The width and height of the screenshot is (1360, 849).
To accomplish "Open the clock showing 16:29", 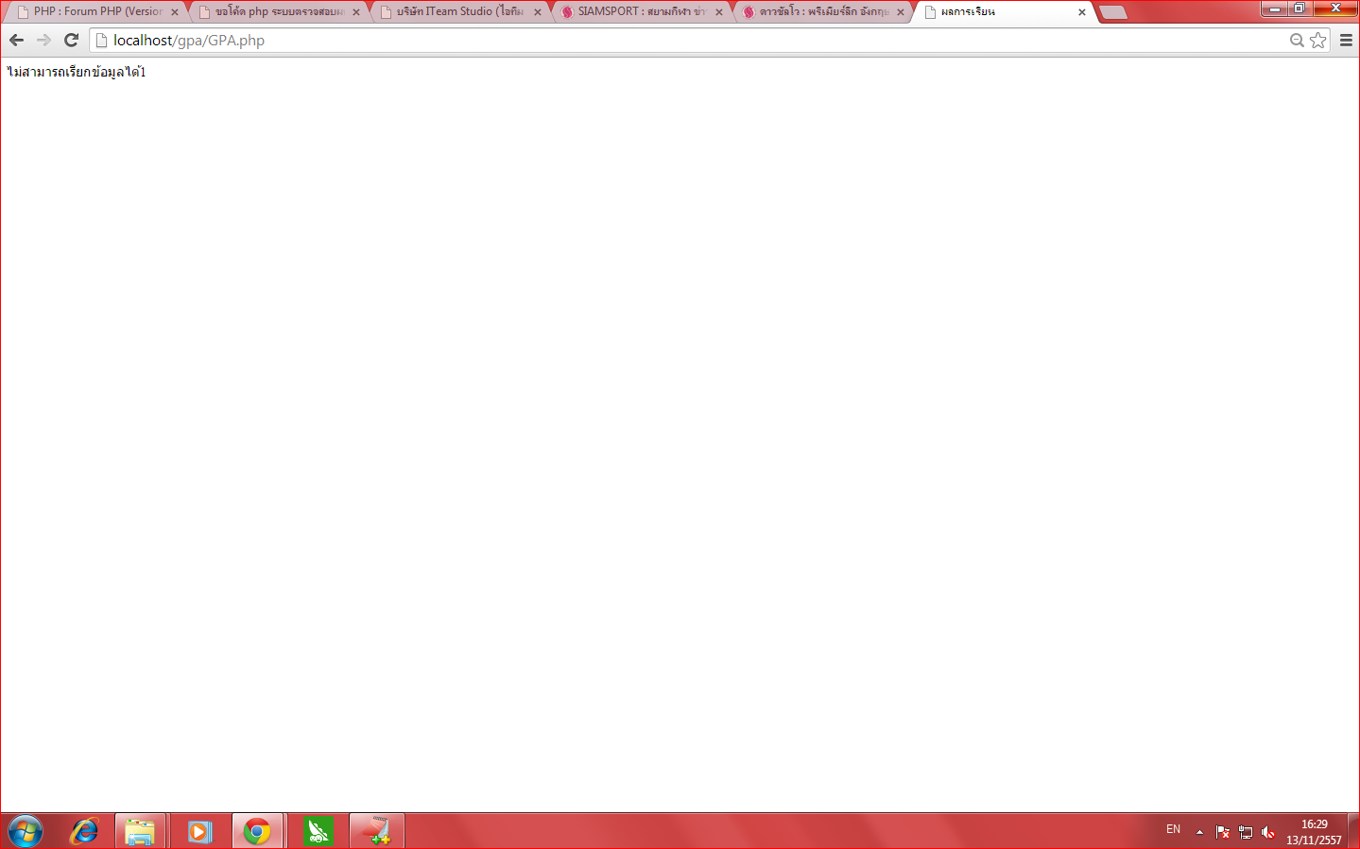I will (1314, 832).
